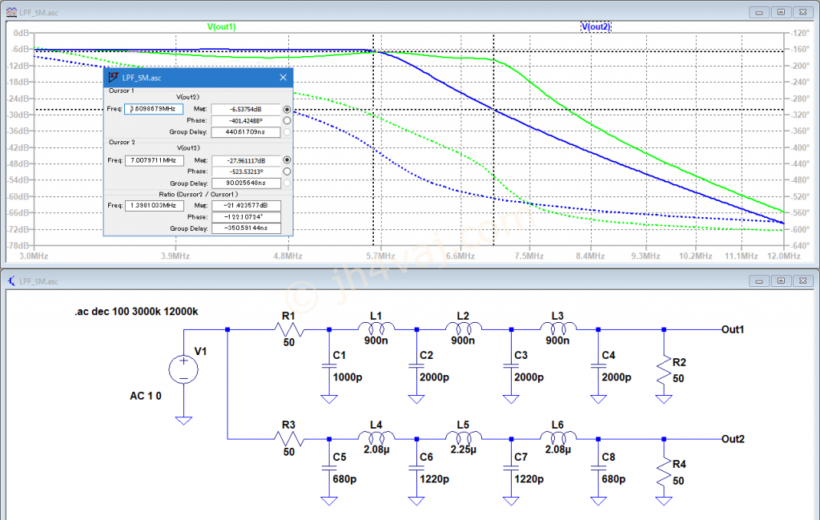Image resolution: width=820 pixels, height=520 pixels.
Task: Select Cursor 2 Mag radio button
Action: point(287,160)
